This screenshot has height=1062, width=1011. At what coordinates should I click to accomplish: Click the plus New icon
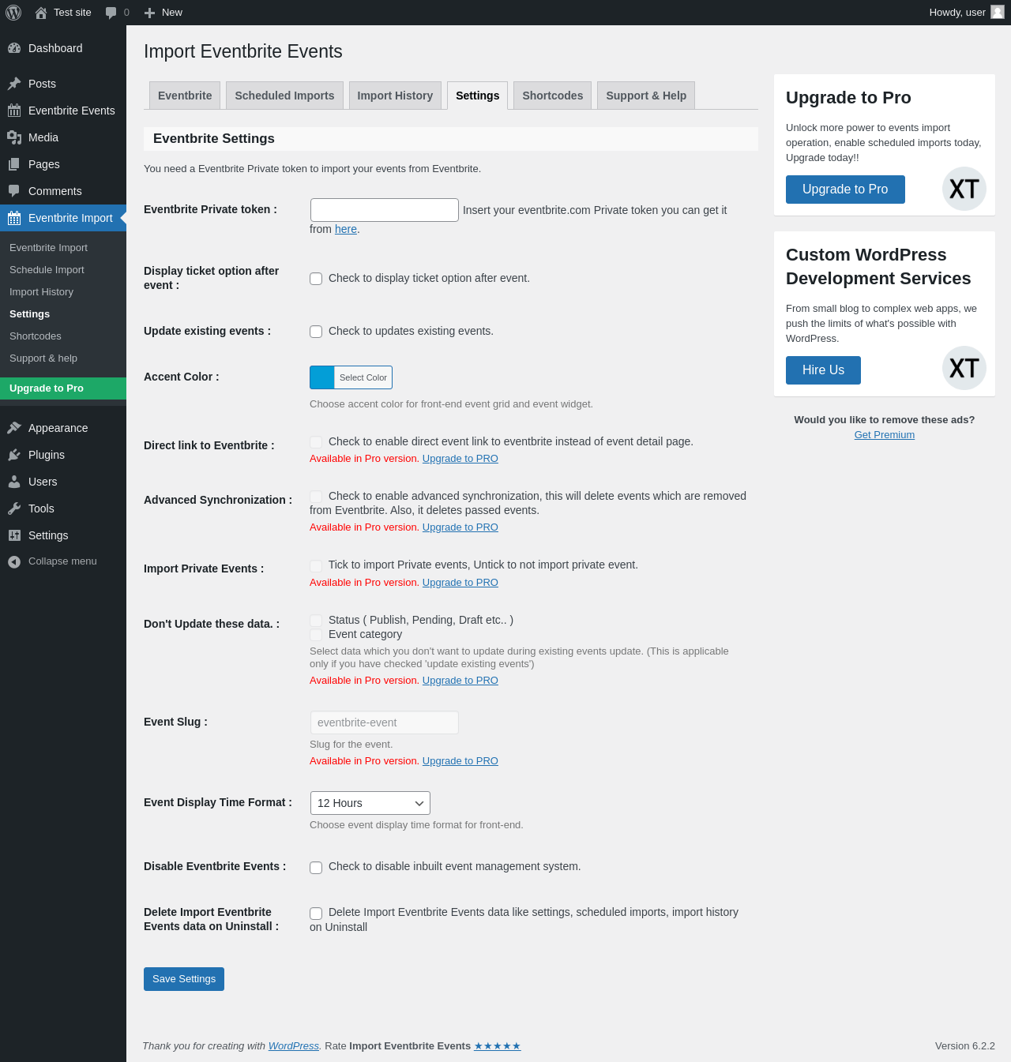[x=149, y=13]
